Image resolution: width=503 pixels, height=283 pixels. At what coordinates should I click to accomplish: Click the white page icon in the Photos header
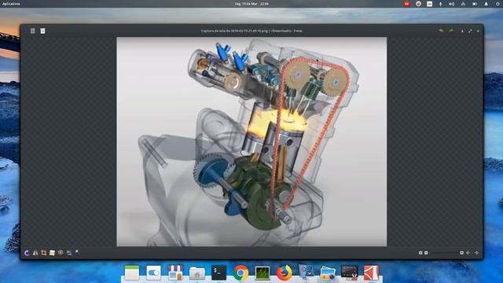pos(42,31)
